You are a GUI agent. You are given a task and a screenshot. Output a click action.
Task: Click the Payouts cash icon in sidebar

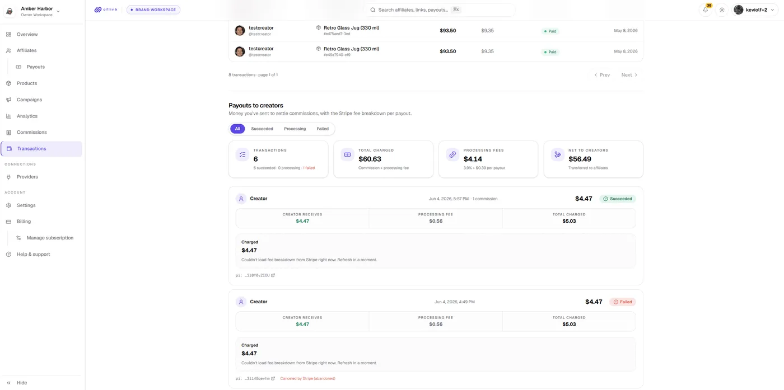tap(18, 67)
